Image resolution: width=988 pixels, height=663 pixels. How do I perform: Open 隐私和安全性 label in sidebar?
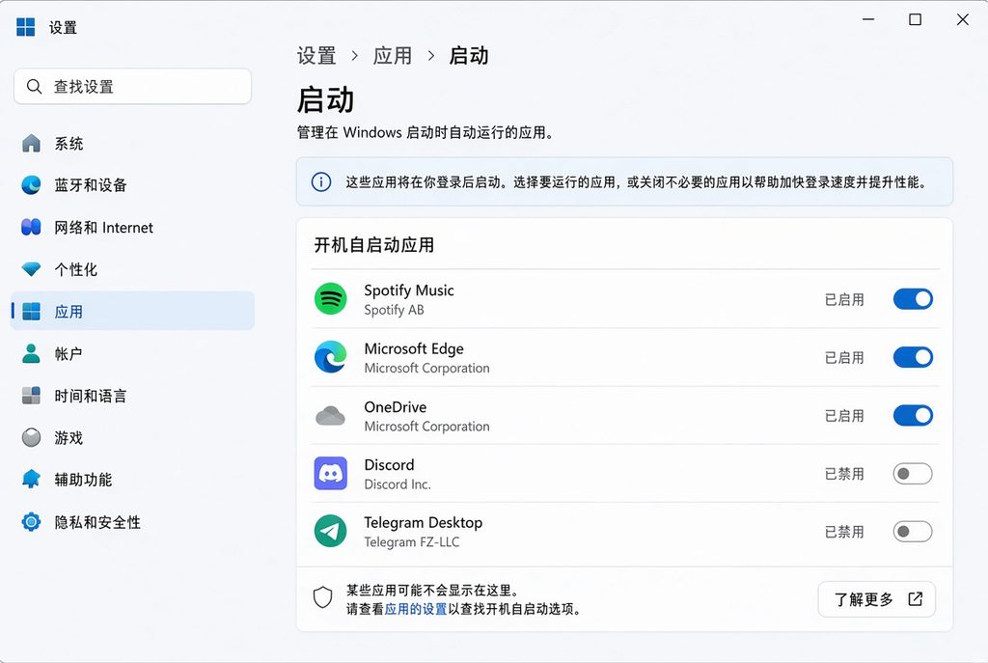(97, 522)
